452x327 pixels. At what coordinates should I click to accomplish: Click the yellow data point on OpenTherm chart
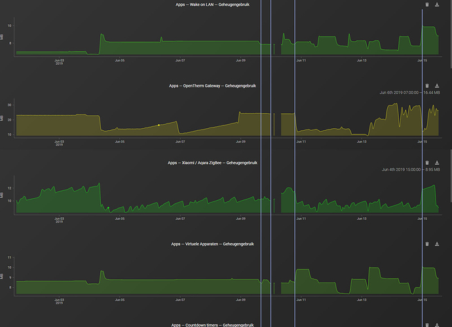[159, 125]
